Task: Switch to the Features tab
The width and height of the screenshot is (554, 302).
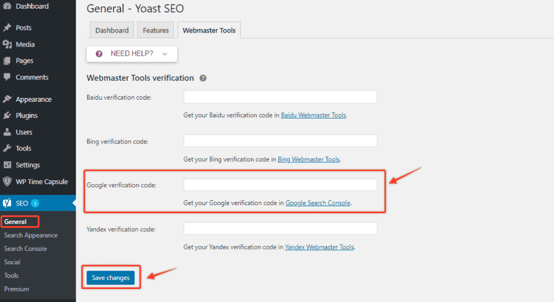Action: [156, 30]
